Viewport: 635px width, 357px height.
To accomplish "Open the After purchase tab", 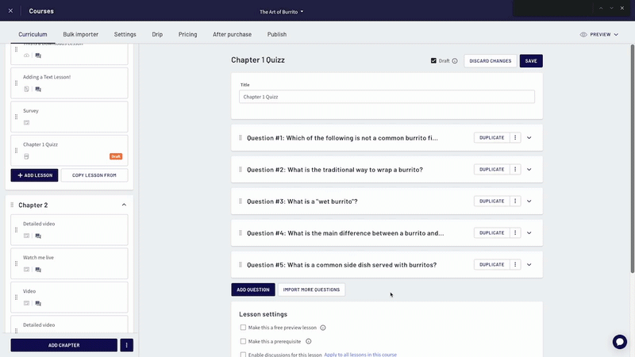I will [x=232, y=34].
